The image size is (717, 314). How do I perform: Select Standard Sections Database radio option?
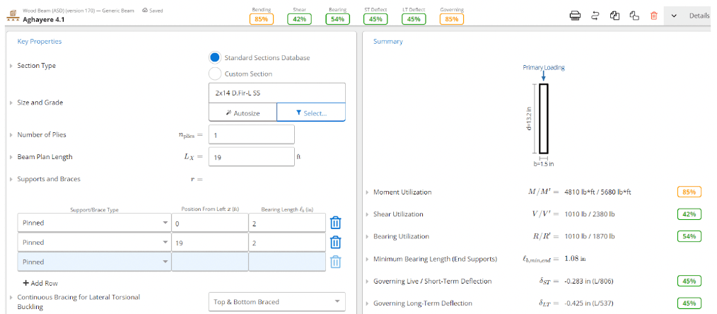pyautogui.click(x=214, y=57)
